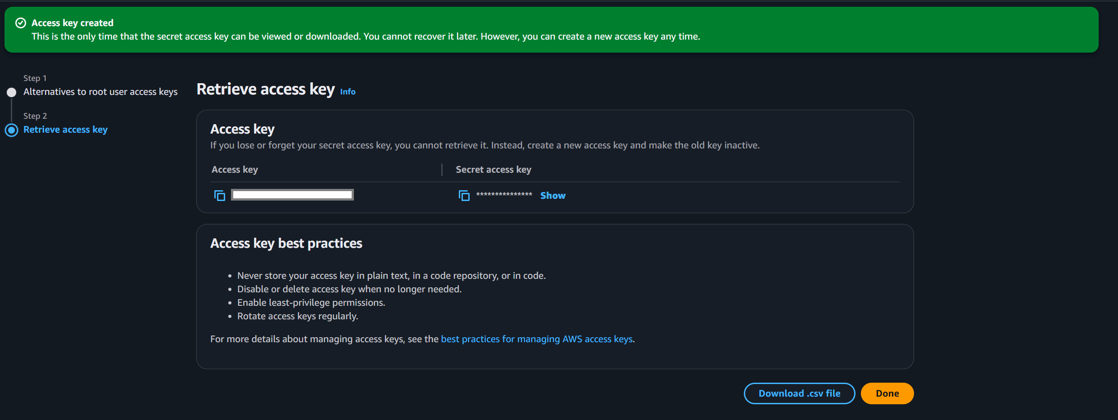Click 'Access key best practices' heading
This screenshot has width=1118, height=420.
tap(286, 243)
